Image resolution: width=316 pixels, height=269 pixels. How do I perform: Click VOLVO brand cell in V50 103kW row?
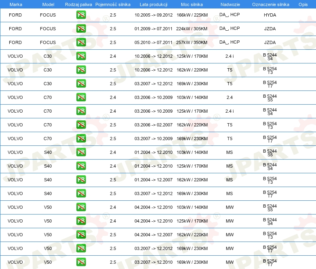coord(15,207)
